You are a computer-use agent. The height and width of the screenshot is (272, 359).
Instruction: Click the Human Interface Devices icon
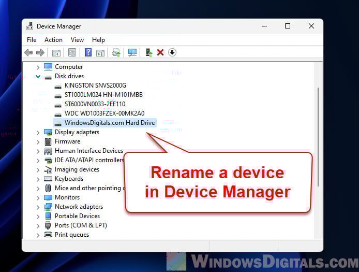48,151
